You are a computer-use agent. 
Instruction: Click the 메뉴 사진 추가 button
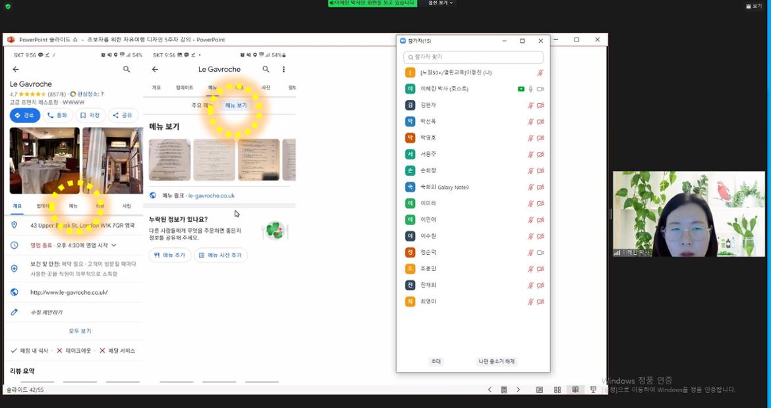pos(220,255)
